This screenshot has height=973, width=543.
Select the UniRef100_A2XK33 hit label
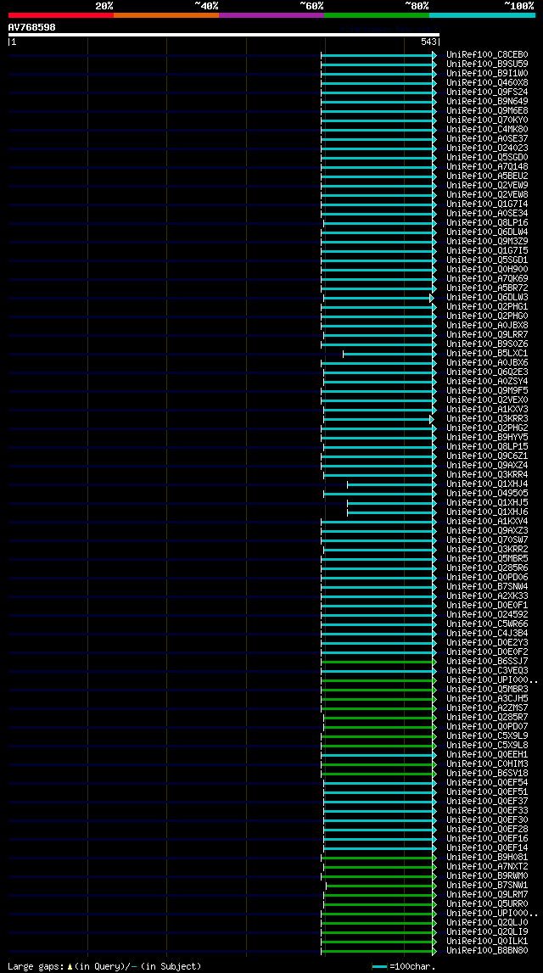click(x=487, y=596)
